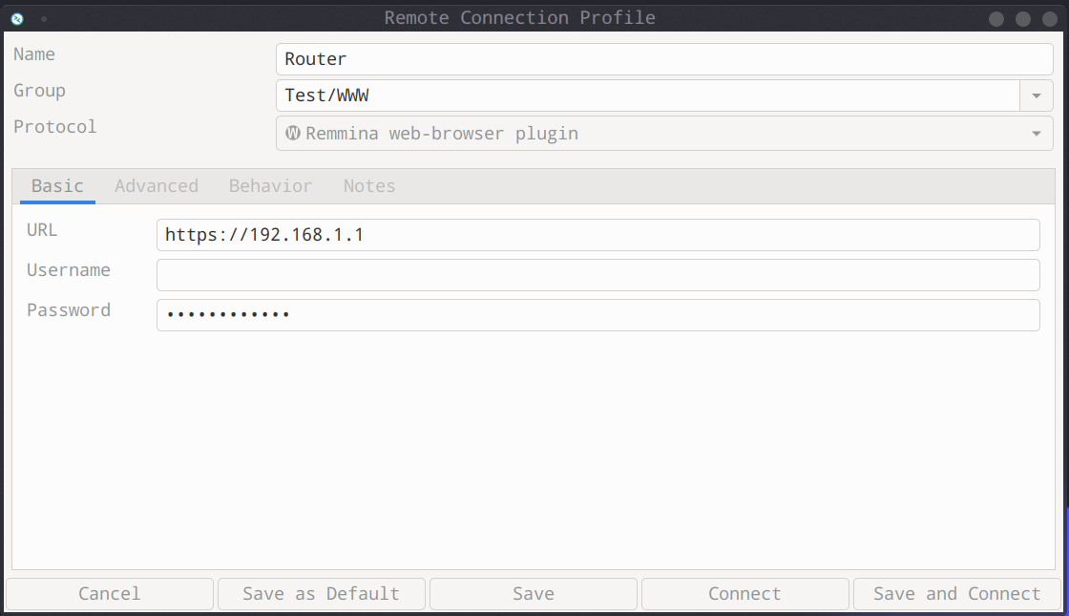Expand the Group dropdown arrow
This screenshot has width=1069, height=616.
pos(1036,96)
